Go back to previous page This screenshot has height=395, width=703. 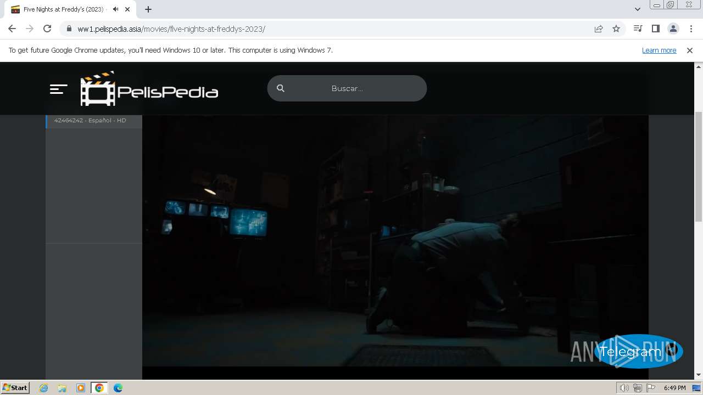(x=12, y=29)
